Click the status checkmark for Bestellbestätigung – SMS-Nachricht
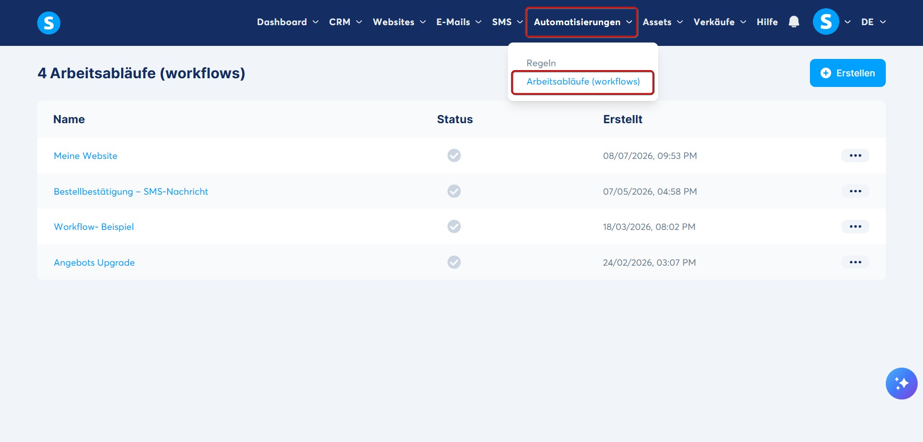The width and height of the screenshot is (923, 442). pos(454,191)
